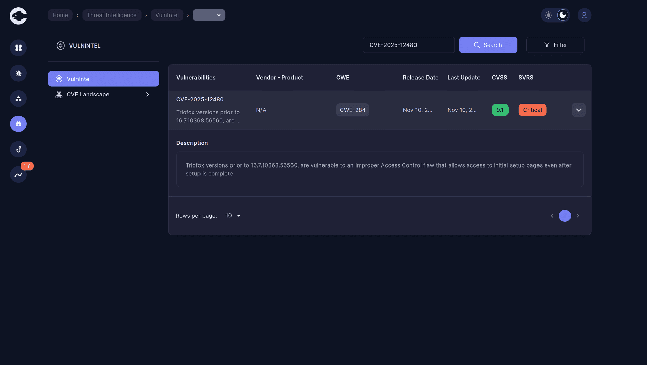Switch to light mode using the sun icon
Screen dimensions: 647x365
[x=548, y=15]
